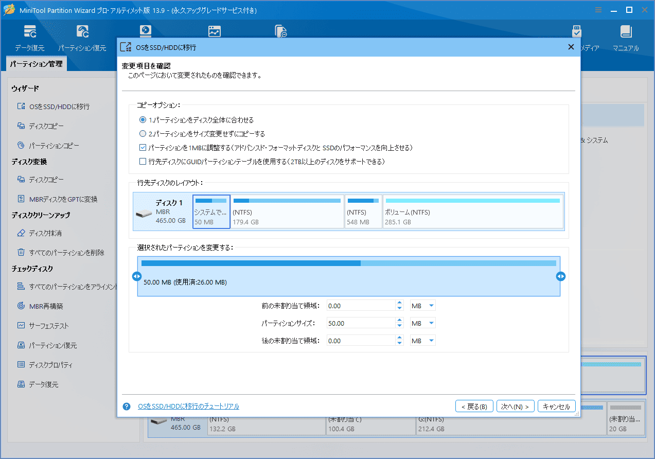This screenshot has height=459, width=655.
Task: Open the OSをSSD/HDDに移行のチュートリアル link
Action: 188,407
